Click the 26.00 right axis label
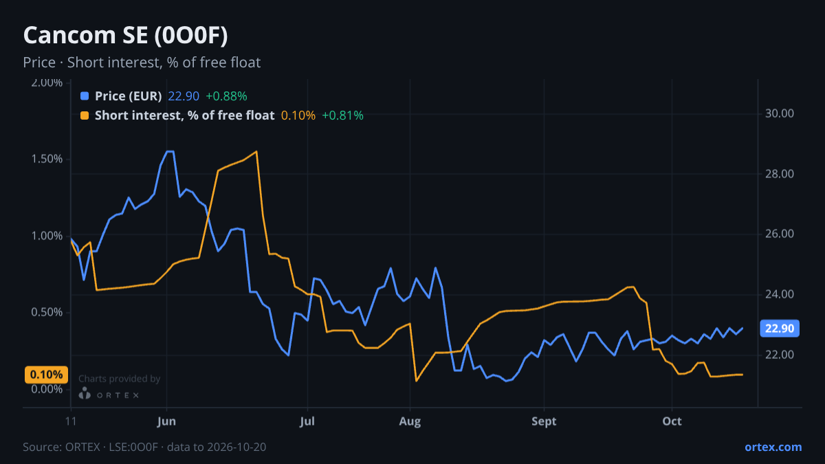This screenshot has height=464, width=825. click(780, 234)
